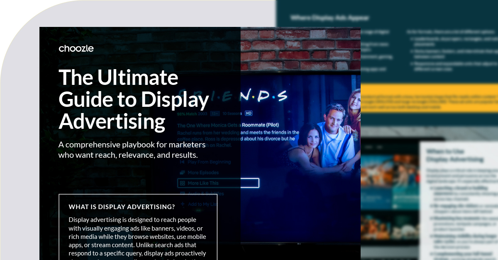Click the 13+ rating badge

[215, 113]
